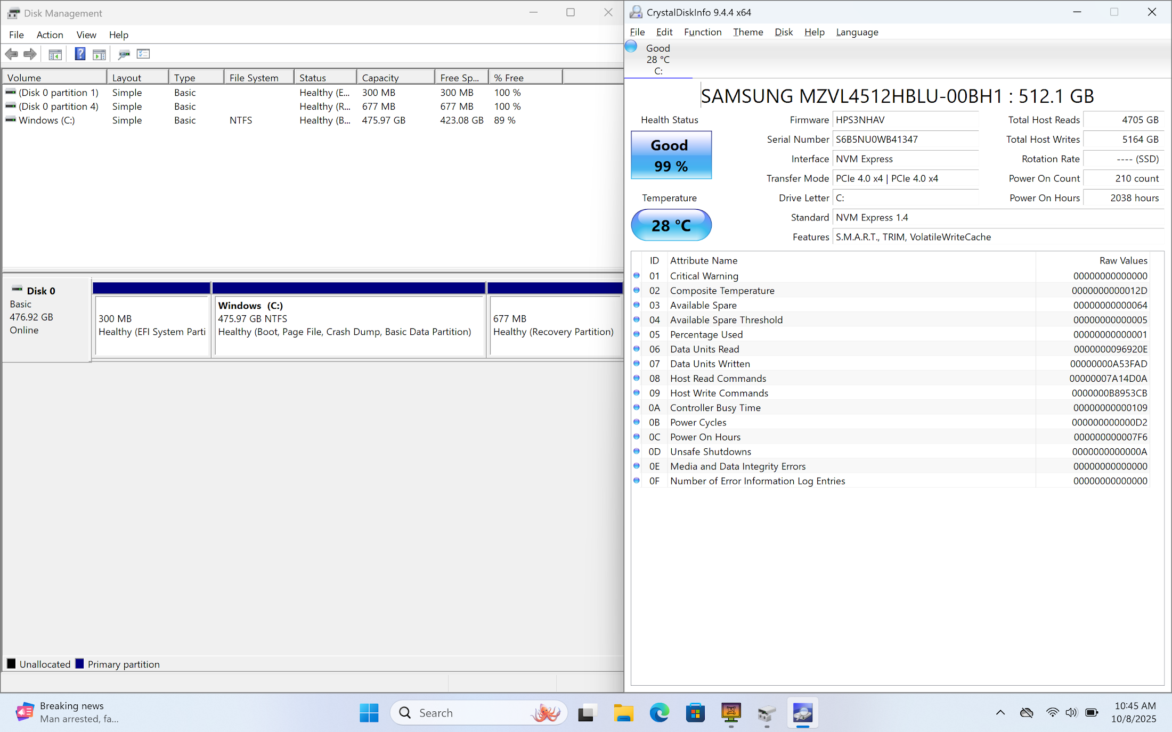Open Microsoft Edge from the taskbar
The width and height of the screenshot is (1172, 732).
pos(659,712)
